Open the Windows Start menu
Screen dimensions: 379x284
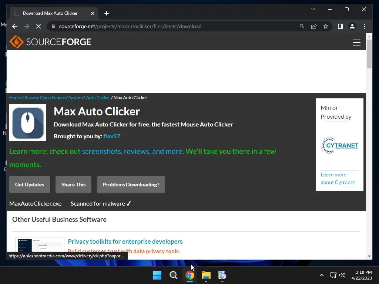157,275
